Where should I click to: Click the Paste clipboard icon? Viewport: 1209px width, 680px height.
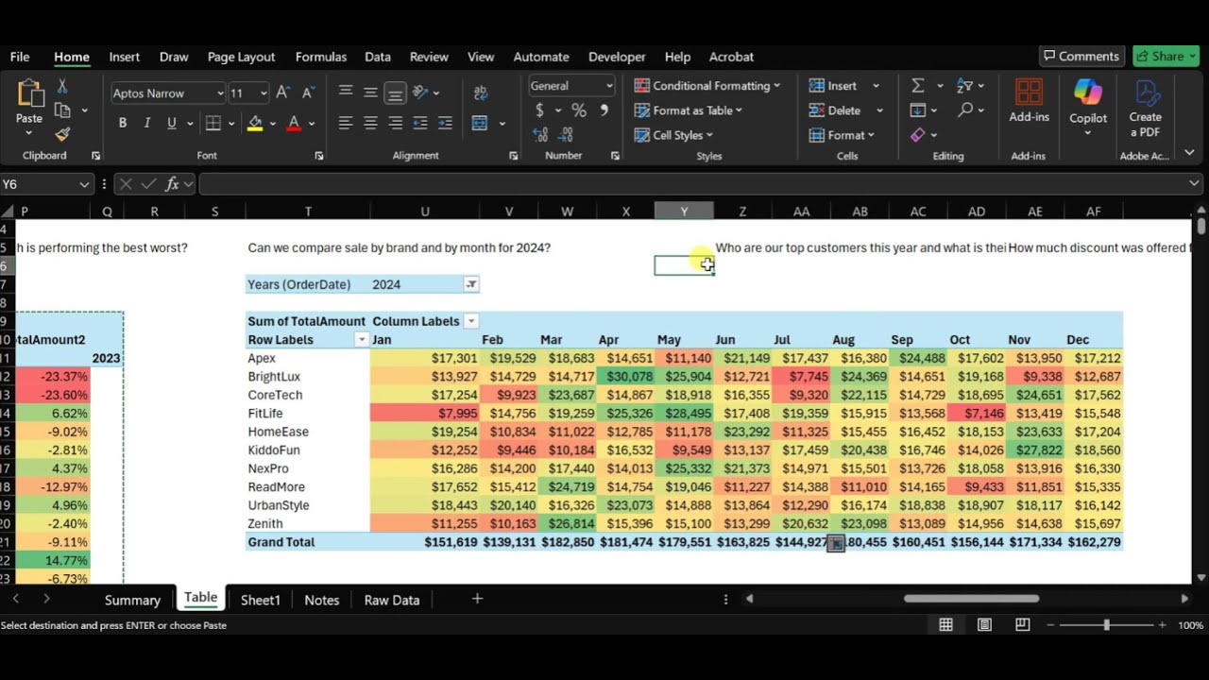coord(28,94)
